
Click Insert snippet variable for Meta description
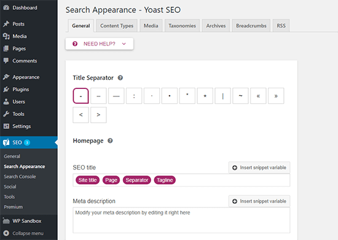pyautogui.click(x=259, y=201)
